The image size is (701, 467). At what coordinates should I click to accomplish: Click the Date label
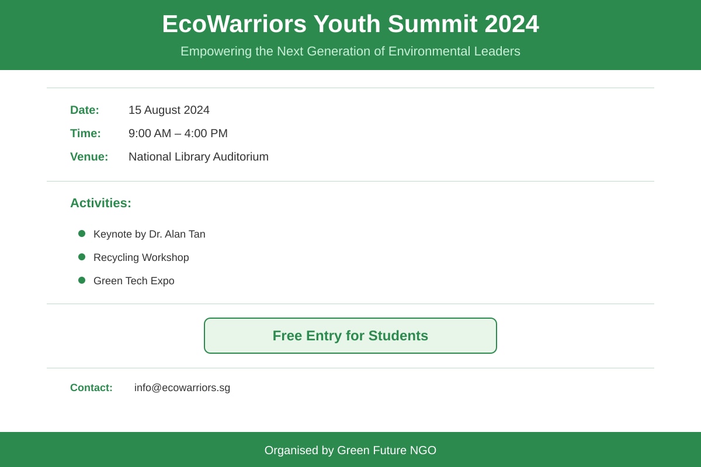pos(85,110)
